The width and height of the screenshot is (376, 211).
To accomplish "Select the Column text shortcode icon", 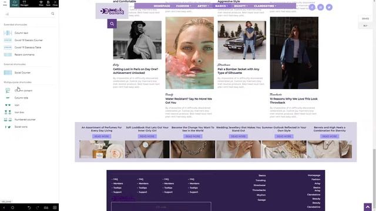I will tap(8, 33).
